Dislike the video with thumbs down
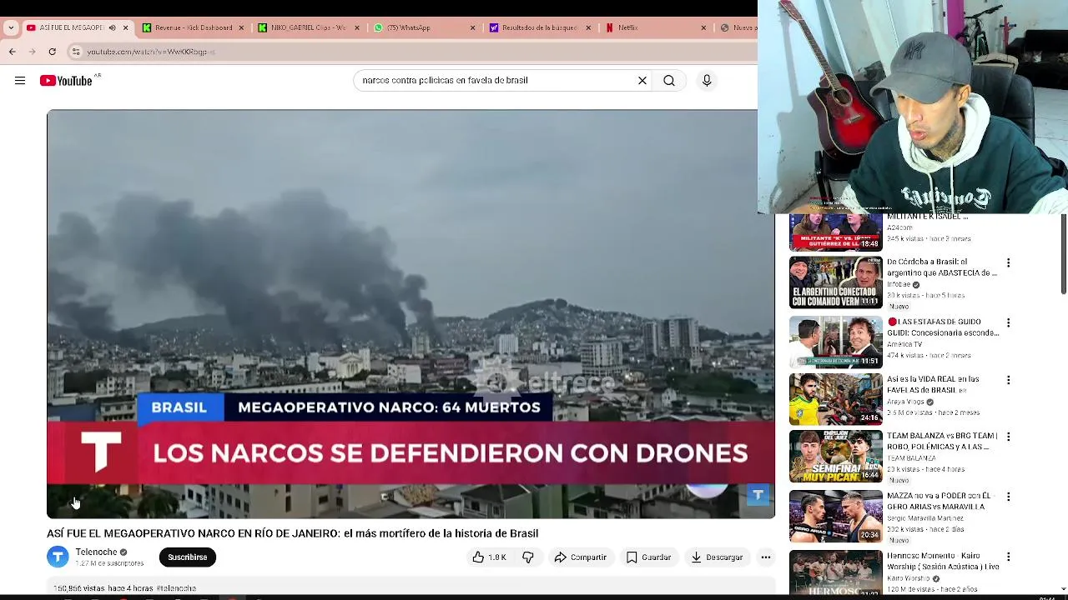 click(x=528, y=557)
